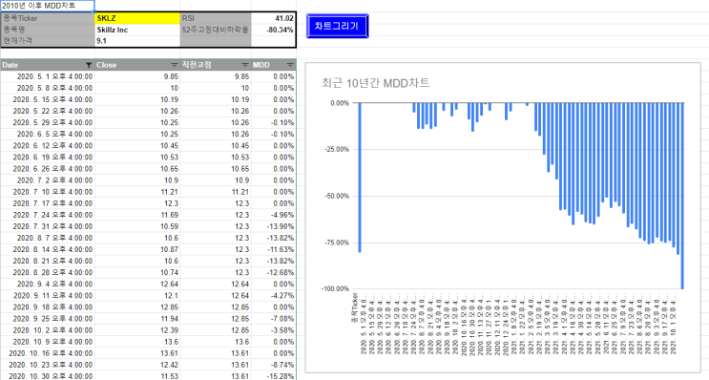The image size is (709, 380).
Task: Select the MDD value -7.08%
Action: (274, 319)
